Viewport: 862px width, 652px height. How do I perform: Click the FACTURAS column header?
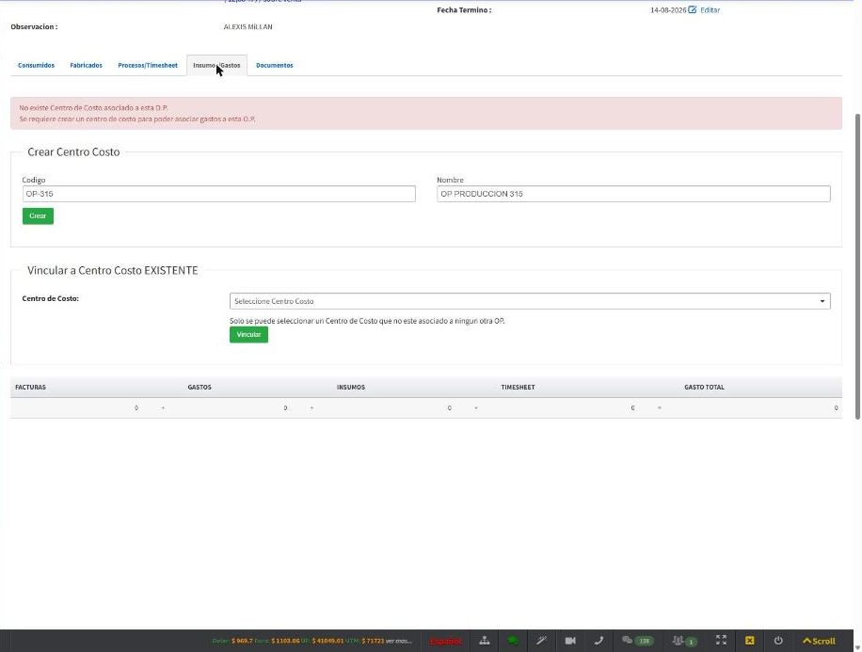(x=31, y=388)
